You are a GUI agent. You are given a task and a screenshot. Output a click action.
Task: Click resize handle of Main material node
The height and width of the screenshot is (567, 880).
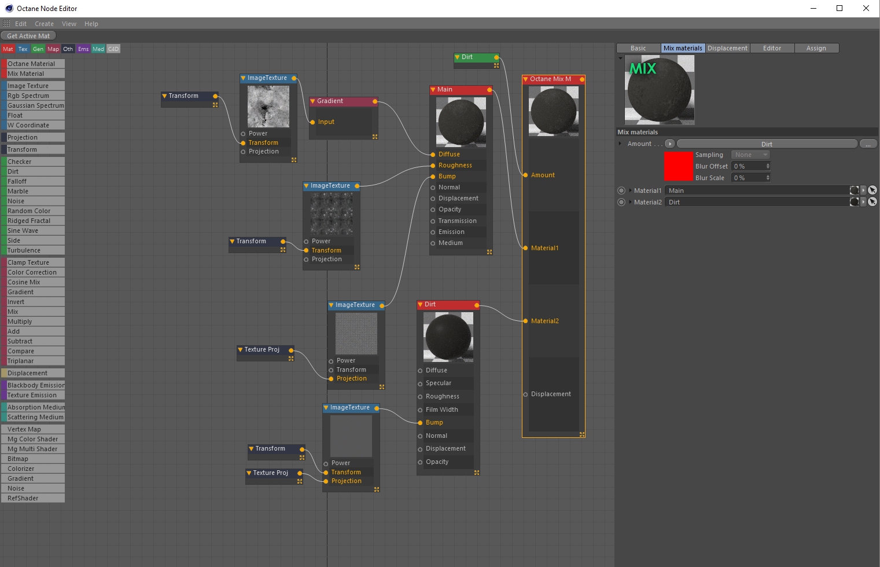[x=489, y=252]
